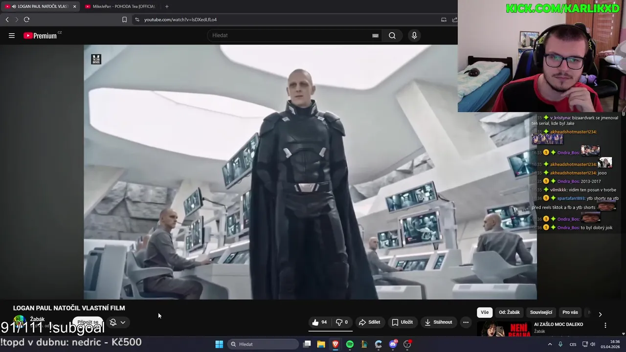Click the video player to pause
This screenshot has width=626, height=352.
310,172
